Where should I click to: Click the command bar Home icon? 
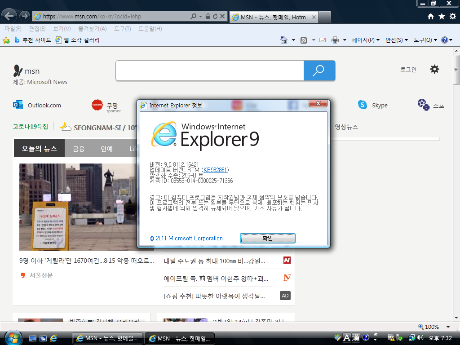coord(284,40)
